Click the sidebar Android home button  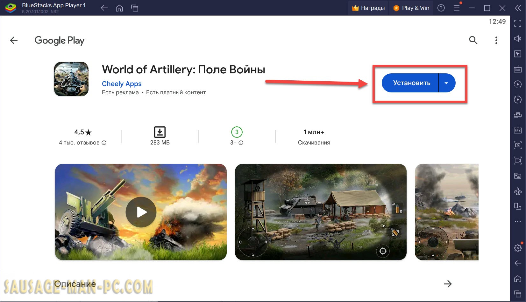pyautogui.click(x=518, y=279)
